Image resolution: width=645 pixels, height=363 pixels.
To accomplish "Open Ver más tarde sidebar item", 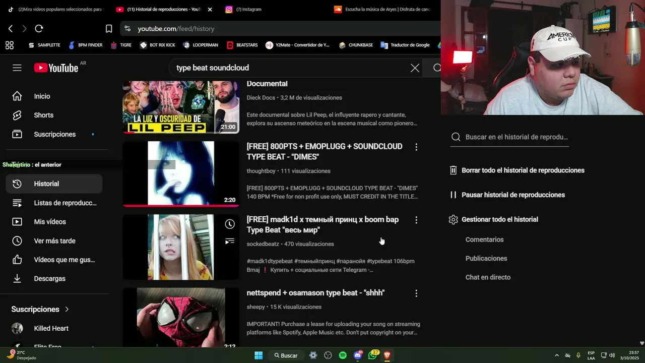I will click(54, 240).
